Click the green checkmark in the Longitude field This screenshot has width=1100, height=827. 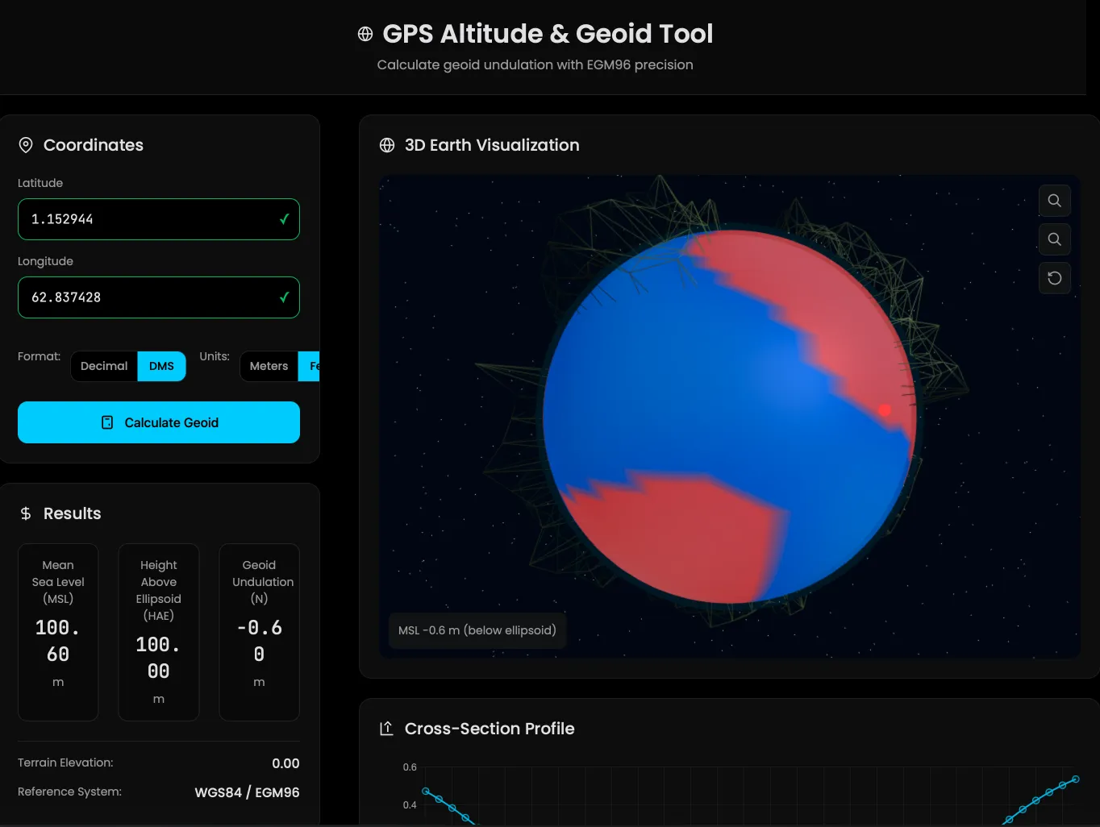(284, 297)
